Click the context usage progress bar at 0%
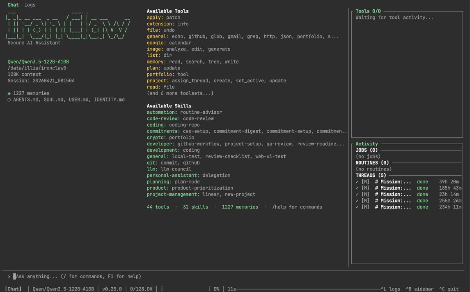 186,289
